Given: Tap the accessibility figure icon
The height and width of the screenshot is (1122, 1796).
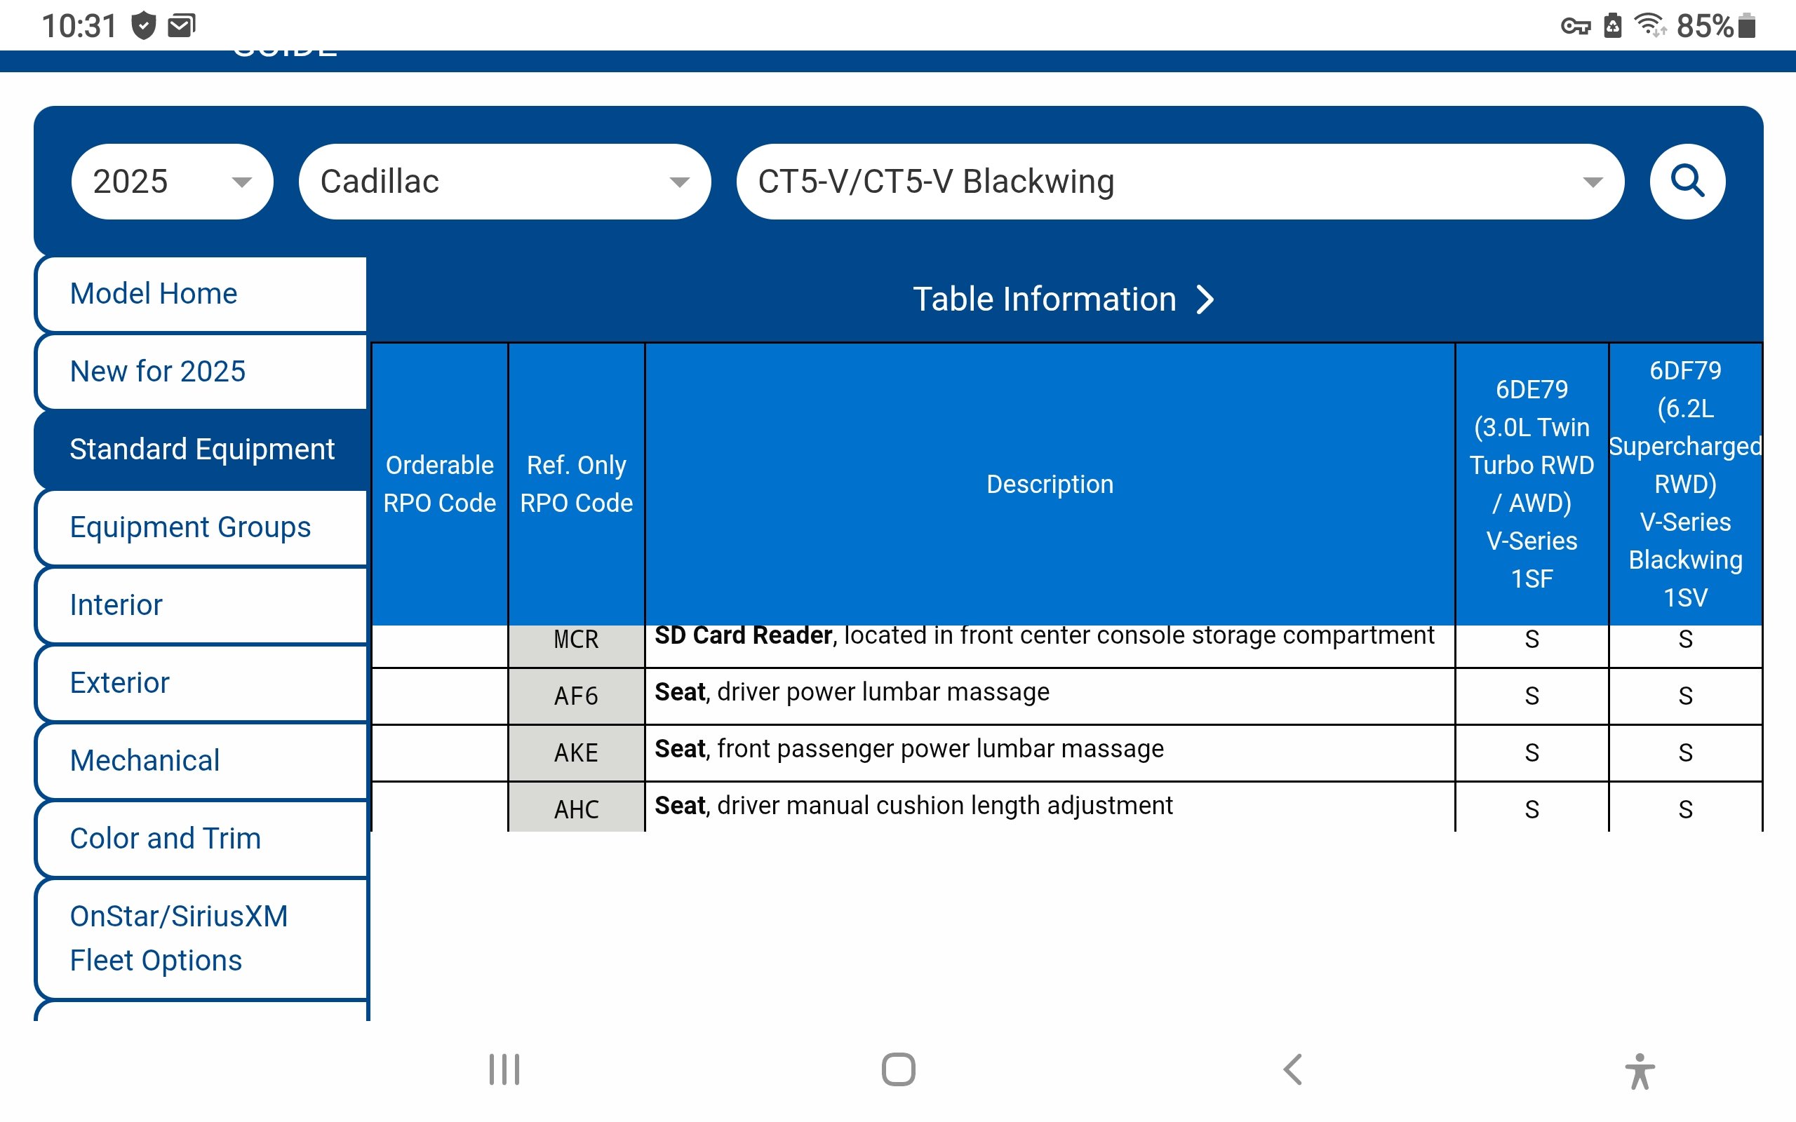Looking at the screenshot, I should (x=1640, y=1071).
